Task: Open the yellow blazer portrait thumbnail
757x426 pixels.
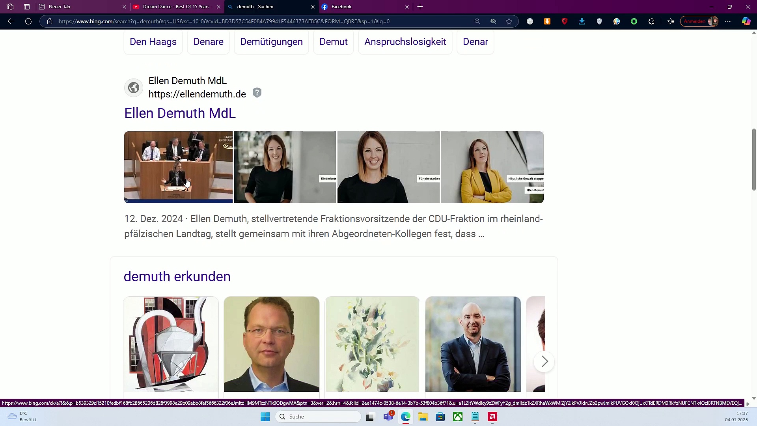Action: point(492,167)
